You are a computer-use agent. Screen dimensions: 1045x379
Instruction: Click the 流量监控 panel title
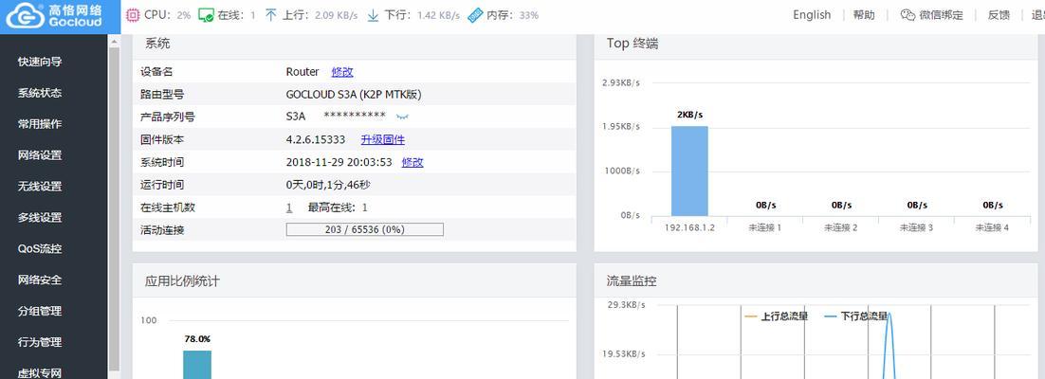[632, 281]
